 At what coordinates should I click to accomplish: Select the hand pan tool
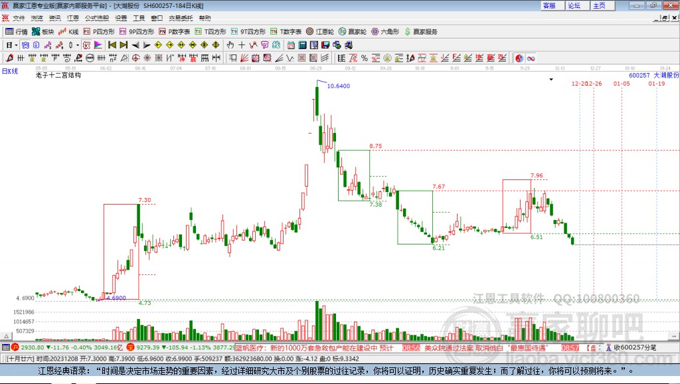pyautogui.click(x=230, y=45)
